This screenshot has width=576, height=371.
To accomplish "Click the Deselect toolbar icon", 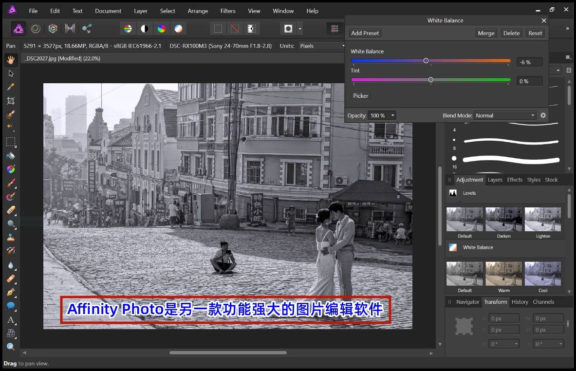I will click(x=235, y=29).
